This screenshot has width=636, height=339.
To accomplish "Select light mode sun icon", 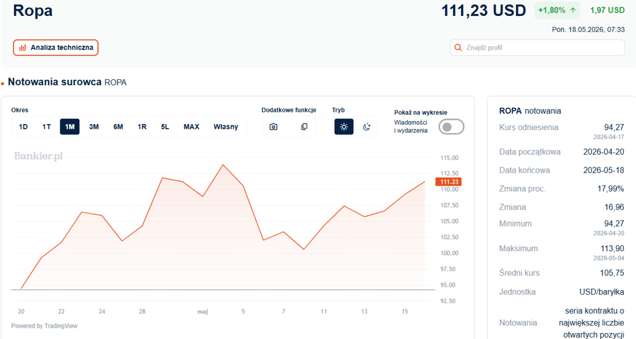I will coord(344,127).
